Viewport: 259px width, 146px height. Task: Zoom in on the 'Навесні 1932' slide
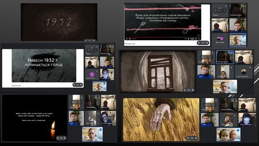(81, 85)
